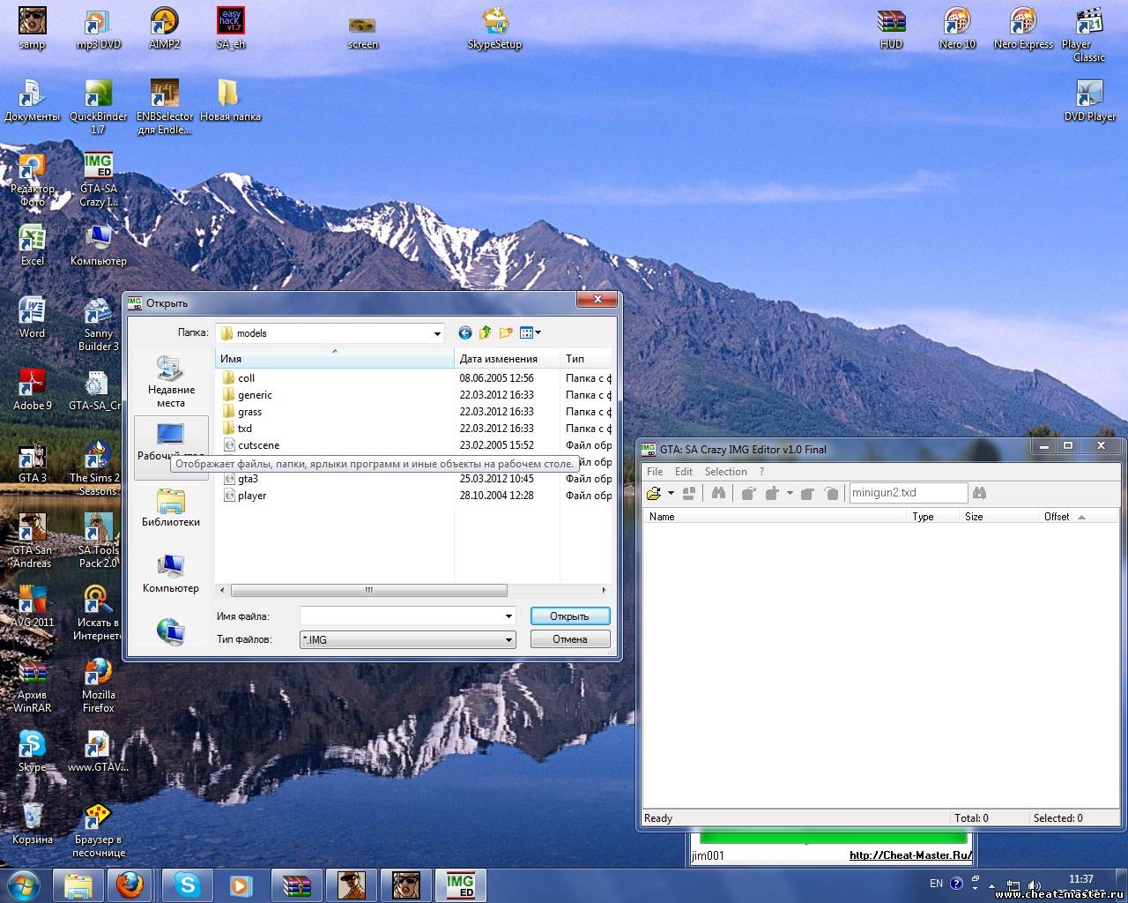Expand the Тип файлов *.IMG dropdown
The width and height of the screenshot is (1128, 903).
pyautogui.click(x=508, y=640)
